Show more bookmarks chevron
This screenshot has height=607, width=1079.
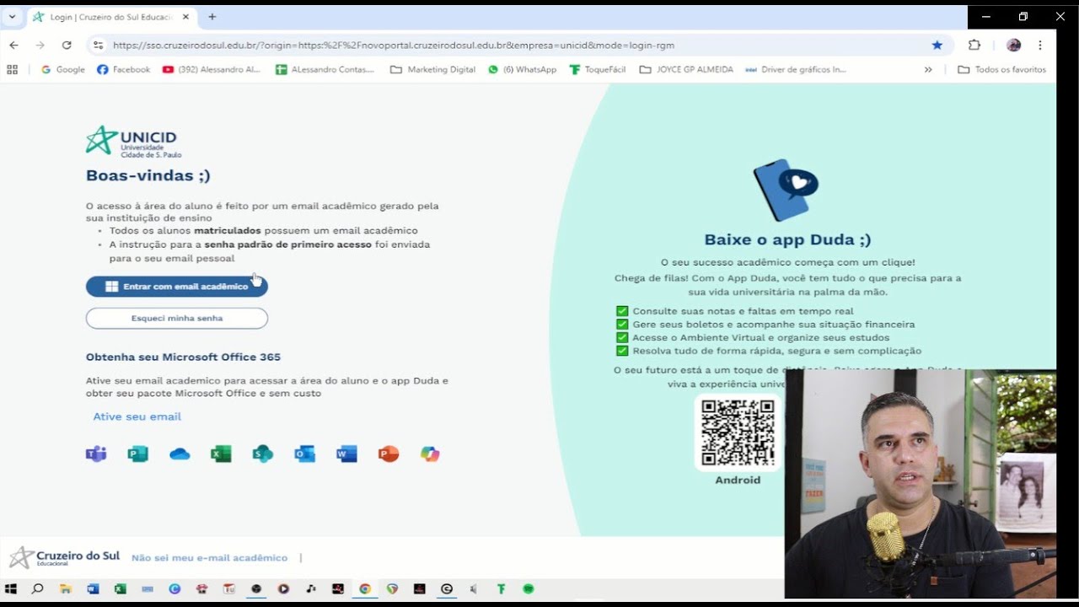pyautogui.click(x=928, y=69)
